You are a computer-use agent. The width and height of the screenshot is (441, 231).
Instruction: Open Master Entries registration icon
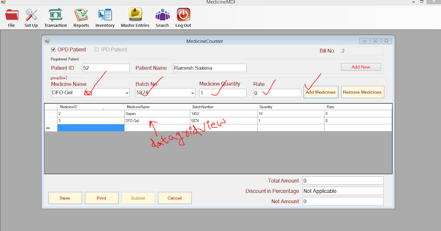(135, 17)
